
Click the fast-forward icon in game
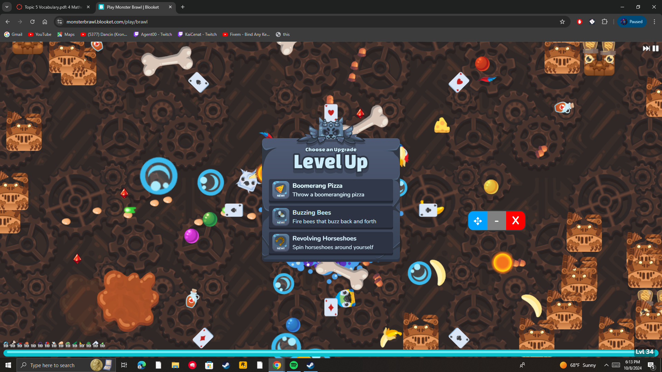point(646,49)
